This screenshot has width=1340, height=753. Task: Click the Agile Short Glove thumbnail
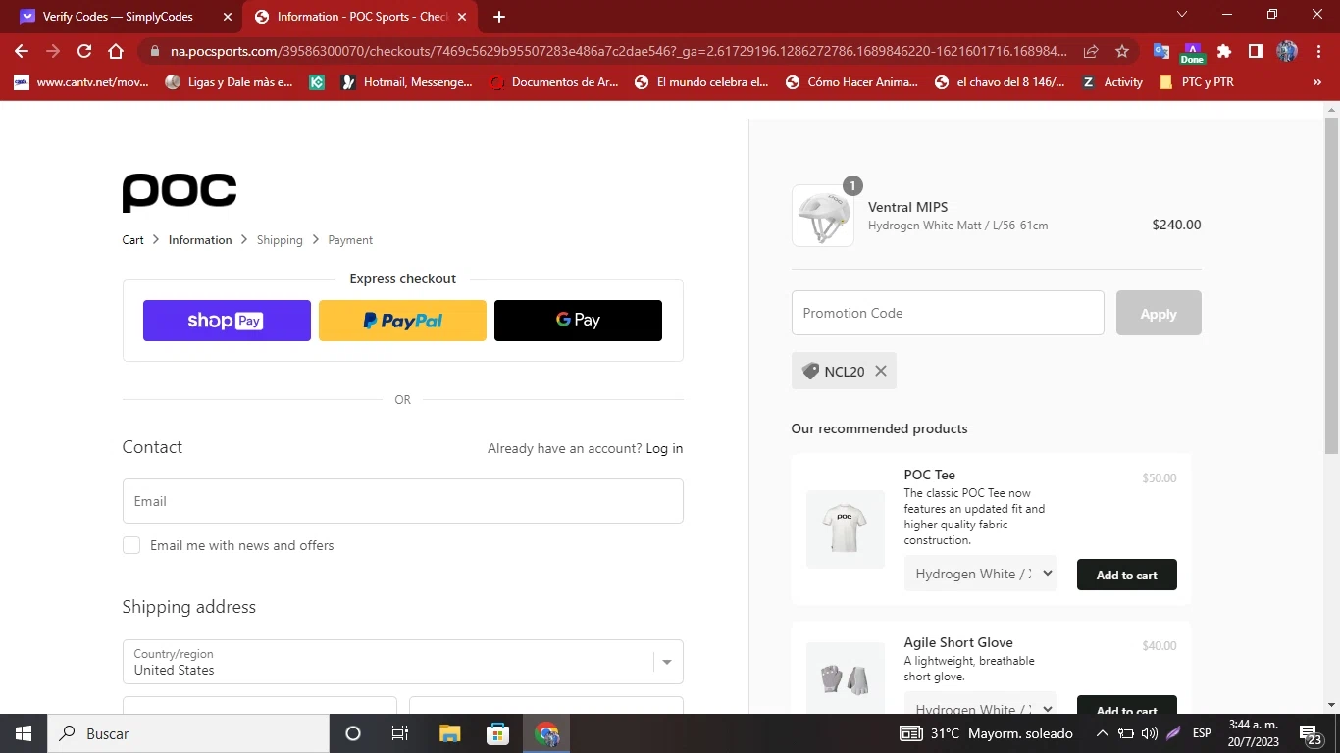coord(846,678)
